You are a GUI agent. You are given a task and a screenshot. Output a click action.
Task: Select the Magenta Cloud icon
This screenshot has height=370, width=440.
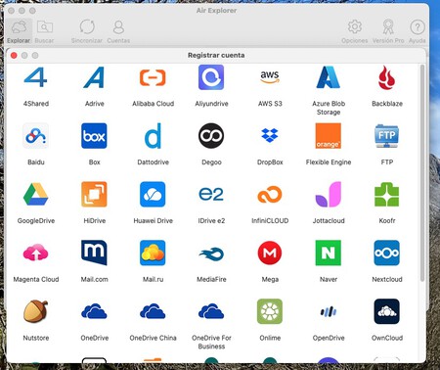click(x=36, y=253)
